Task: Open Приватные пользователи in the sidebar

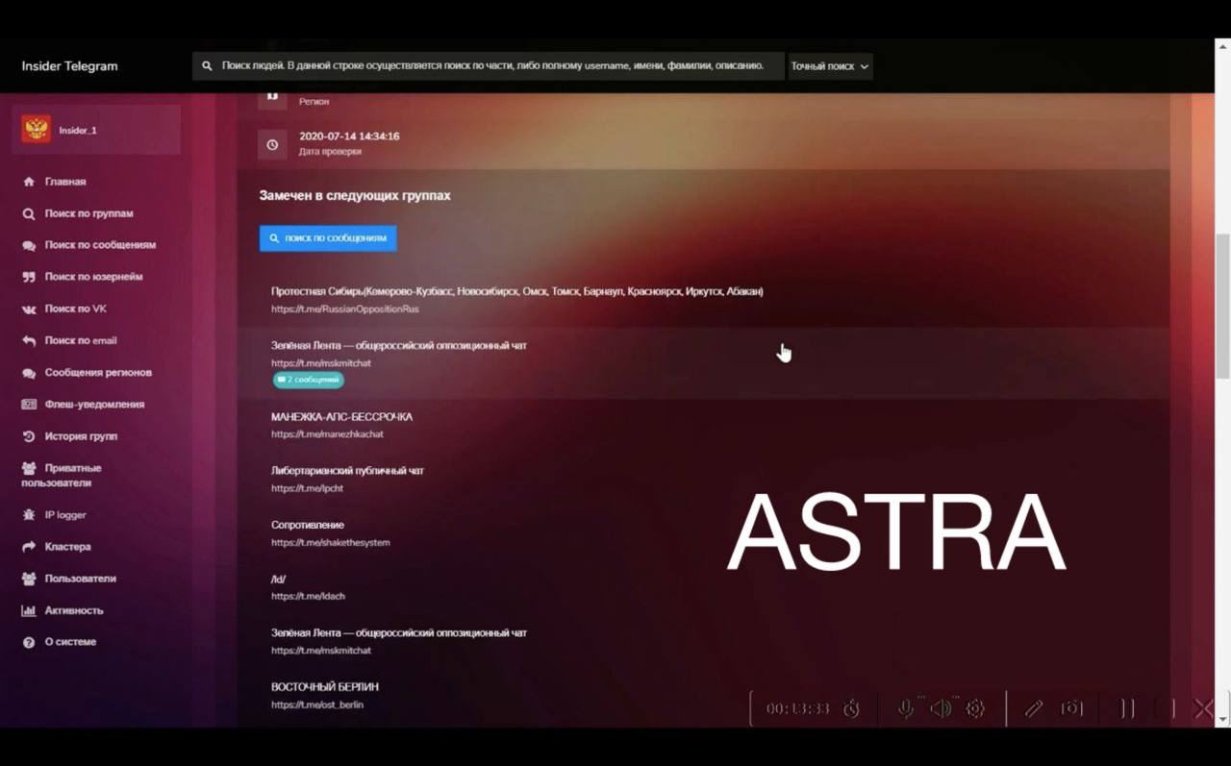Action: (63, 475)
